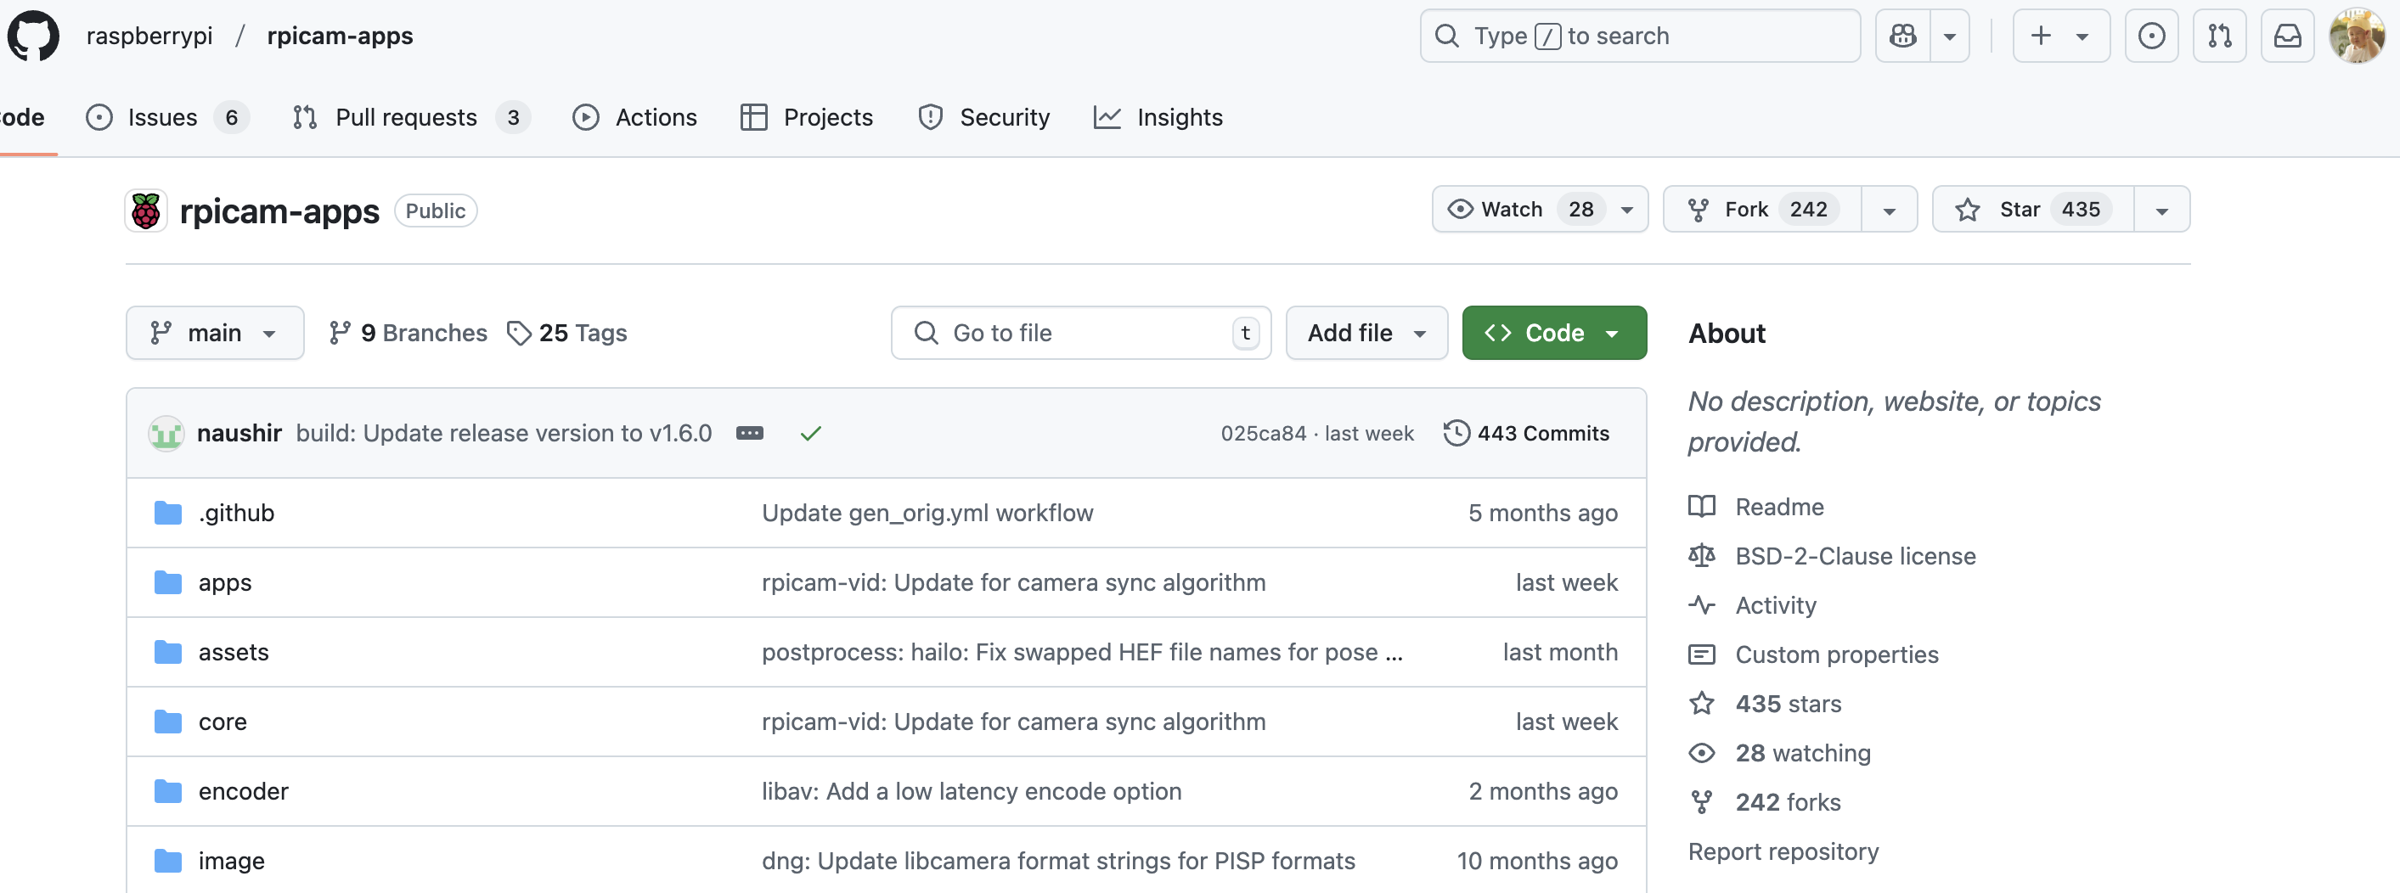Open the issues icon in header
Image resolution: width=2400 pixels, height=893 pixels.
(2151, 37)
